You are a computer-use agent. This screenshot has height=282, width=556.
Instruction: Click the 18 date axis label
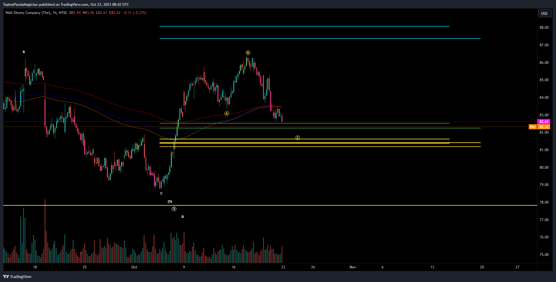35,267
